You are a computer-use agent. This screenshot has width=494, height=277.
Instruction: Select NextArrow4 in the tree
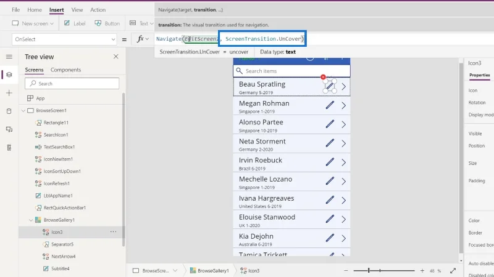click(x=64, y=256)
